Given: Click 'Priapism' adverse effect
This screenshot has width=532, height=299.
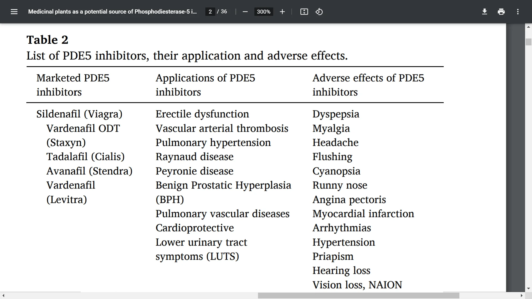Looking at the screenshot, I should click(333, 256).
